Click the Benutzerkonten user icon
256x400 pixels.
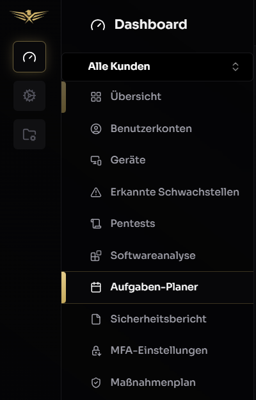tap(96, 129)
